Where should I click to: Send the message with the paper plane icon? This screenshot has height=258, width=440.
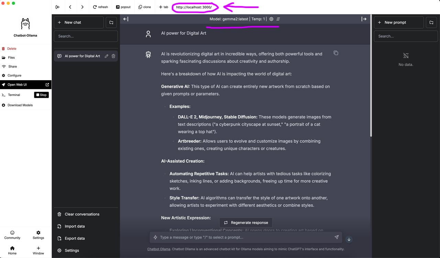pos(337,237)
